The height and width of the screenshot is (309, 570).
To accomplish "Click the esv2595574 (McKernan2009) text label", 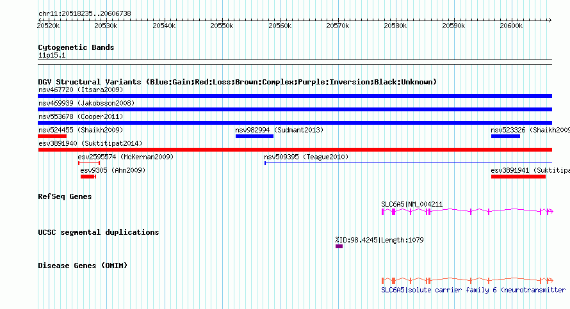I will (x=126, y=157).
